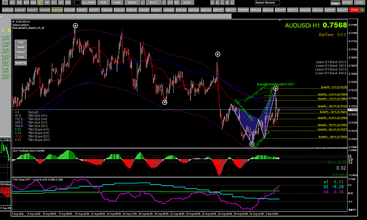The width and height of the screenshot is (367, 220).
Task: Open the EURAUD pair chart
Action: click(107, 10)
